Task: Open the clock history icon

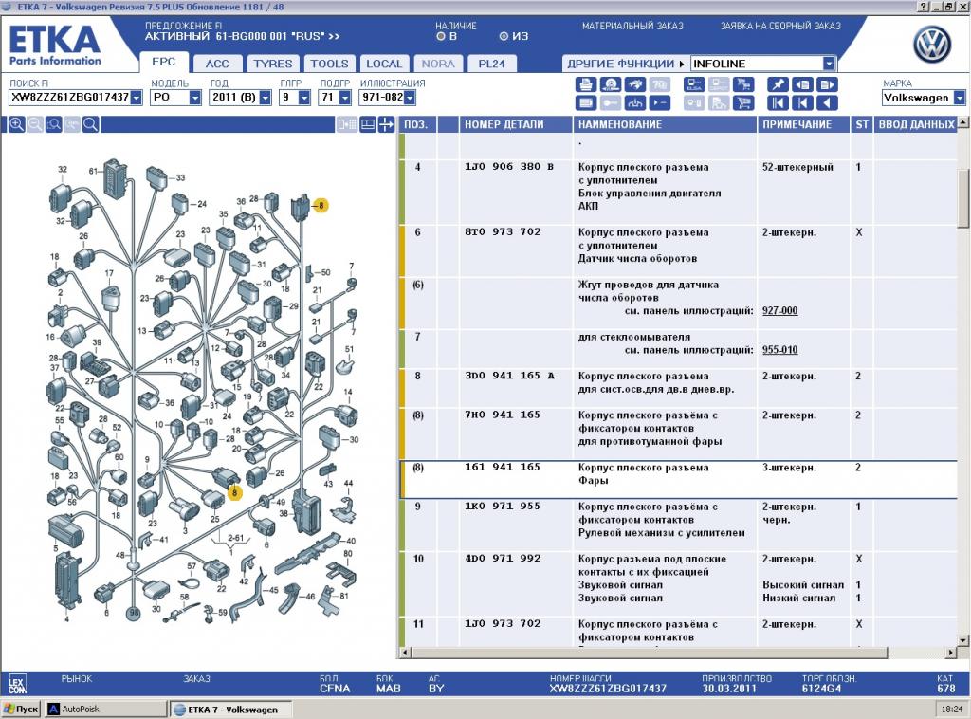Action: (610, 84)
